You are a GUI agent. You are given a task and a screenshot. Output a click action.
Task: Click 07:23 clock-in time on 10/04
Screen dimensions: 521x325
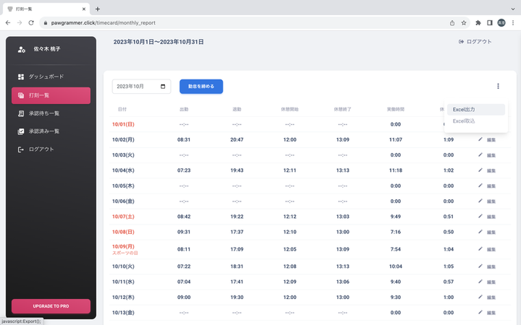[184, 170]
